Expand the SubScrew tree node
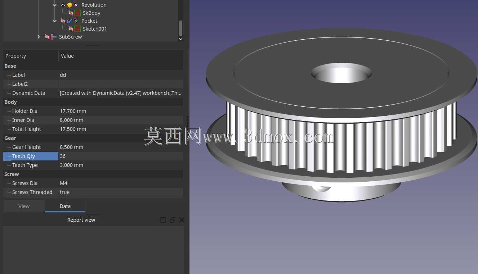This screenshot has height=274, width=478. pos(39,37)
